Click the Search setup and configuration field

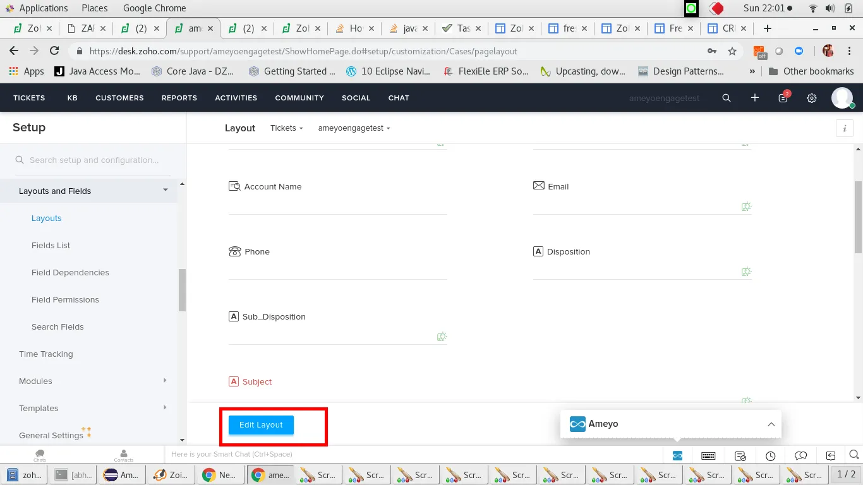click(93, 160)
